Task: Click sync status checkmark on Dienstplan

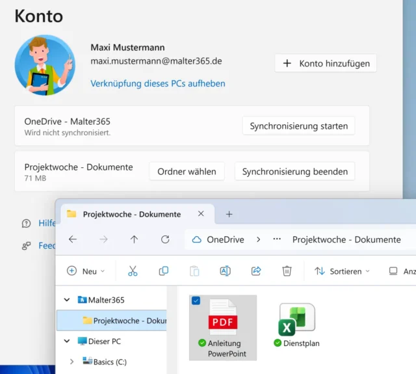Action: 278,343
